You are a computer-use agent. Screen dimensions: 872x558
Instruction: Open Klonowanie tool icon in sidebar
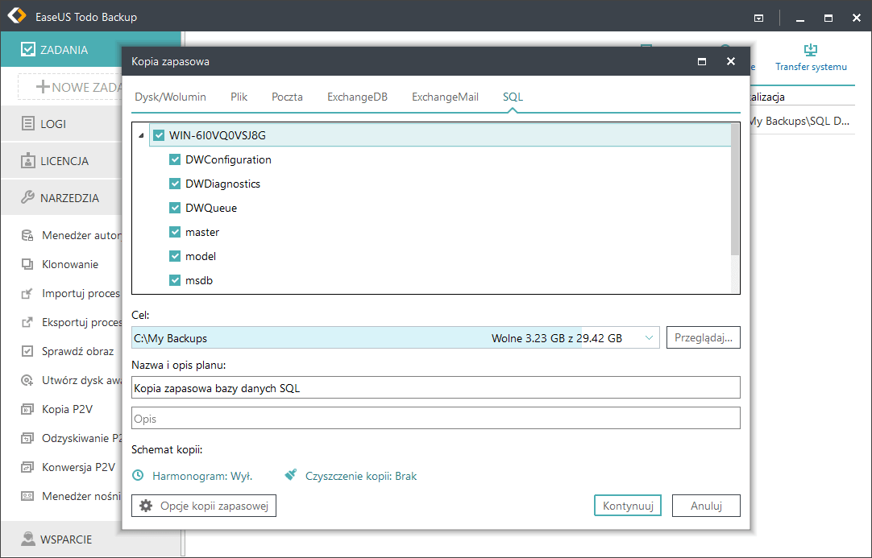(27, 264)
